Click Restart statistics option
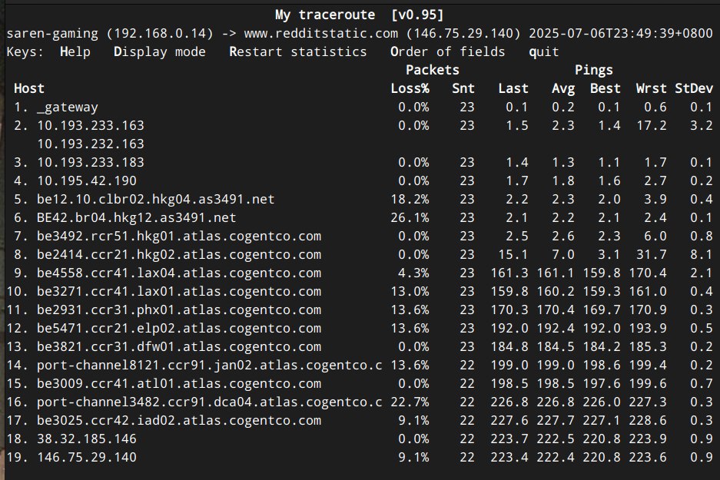Screen dimensions: 720x480 pyautogui.click(x=297, y=52)
